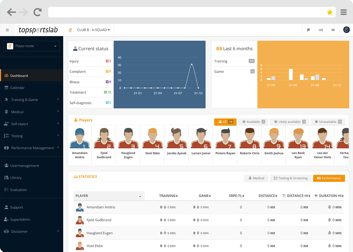This screenshot has height=252, width=353.
Task: Filter players by Likely available
Action: pyautogui.click(x=290, y=122)
